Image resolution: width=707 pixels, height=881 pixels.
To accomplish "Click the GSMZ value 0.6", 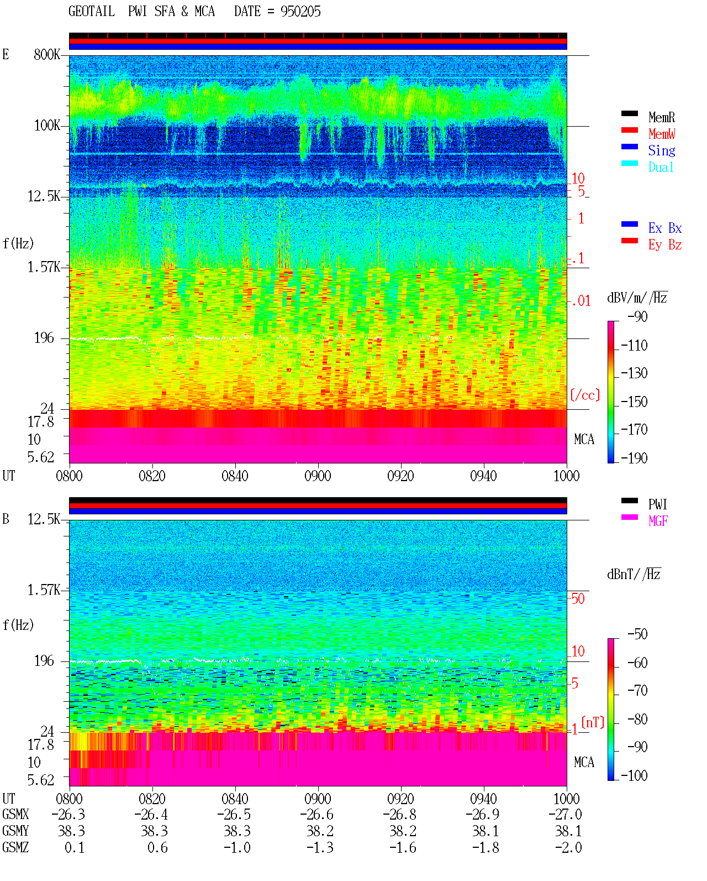I will click(x=157, y=848).
